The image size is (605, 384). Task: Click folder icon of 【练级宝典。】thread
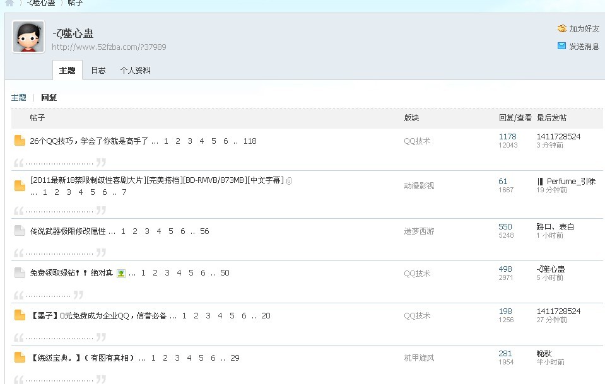(20, 358)
